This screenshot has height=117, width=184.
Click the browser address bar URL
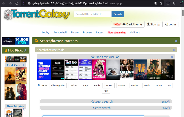tap(77, 3)
